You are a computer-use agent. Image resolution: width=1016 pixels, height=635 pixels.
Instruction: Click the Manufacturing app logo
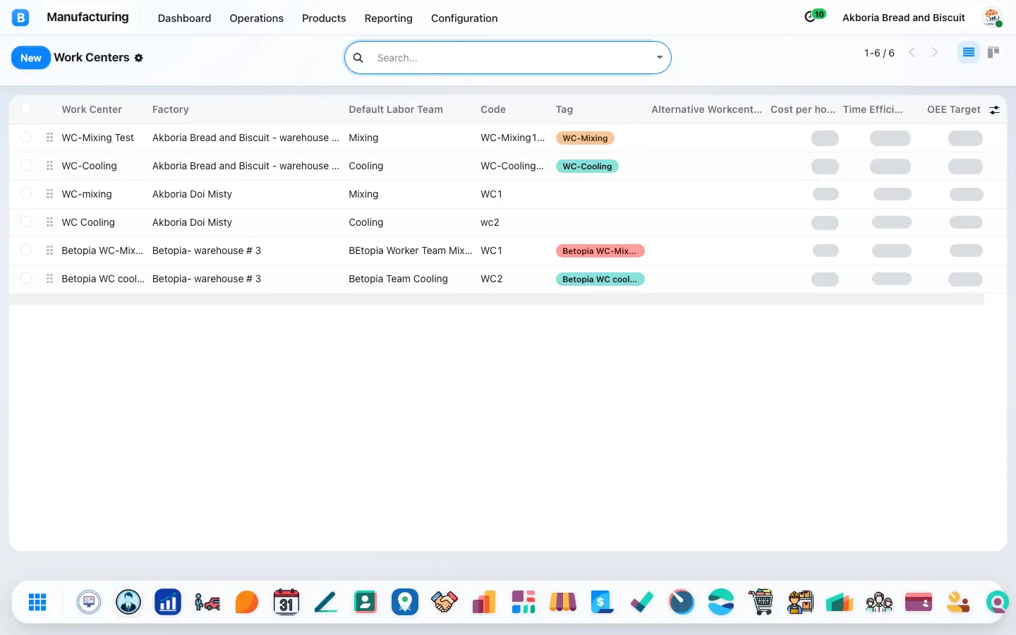[20, 18]
